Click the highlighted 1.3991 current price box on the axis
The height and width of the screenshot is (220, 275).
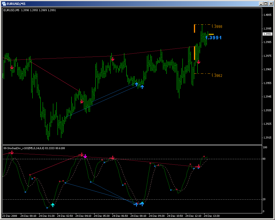point(268,34)
